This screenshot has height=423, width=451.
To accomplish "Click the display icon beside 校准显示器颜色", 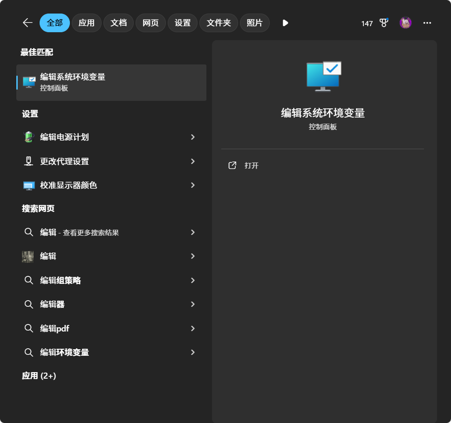I will (29, 185).
